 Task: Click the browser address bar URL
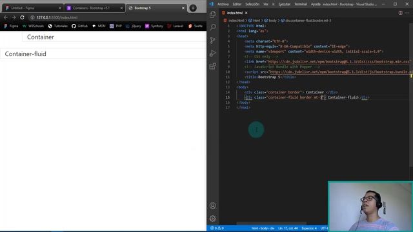click(x=57, y=17)
